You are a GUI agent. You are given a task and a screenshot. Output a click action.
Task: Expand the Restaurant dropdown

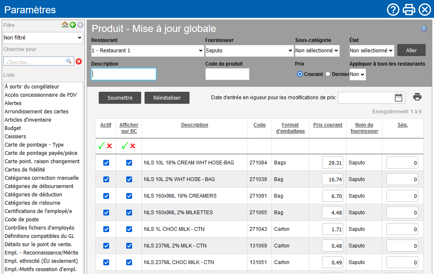click(x=147, y=51)
